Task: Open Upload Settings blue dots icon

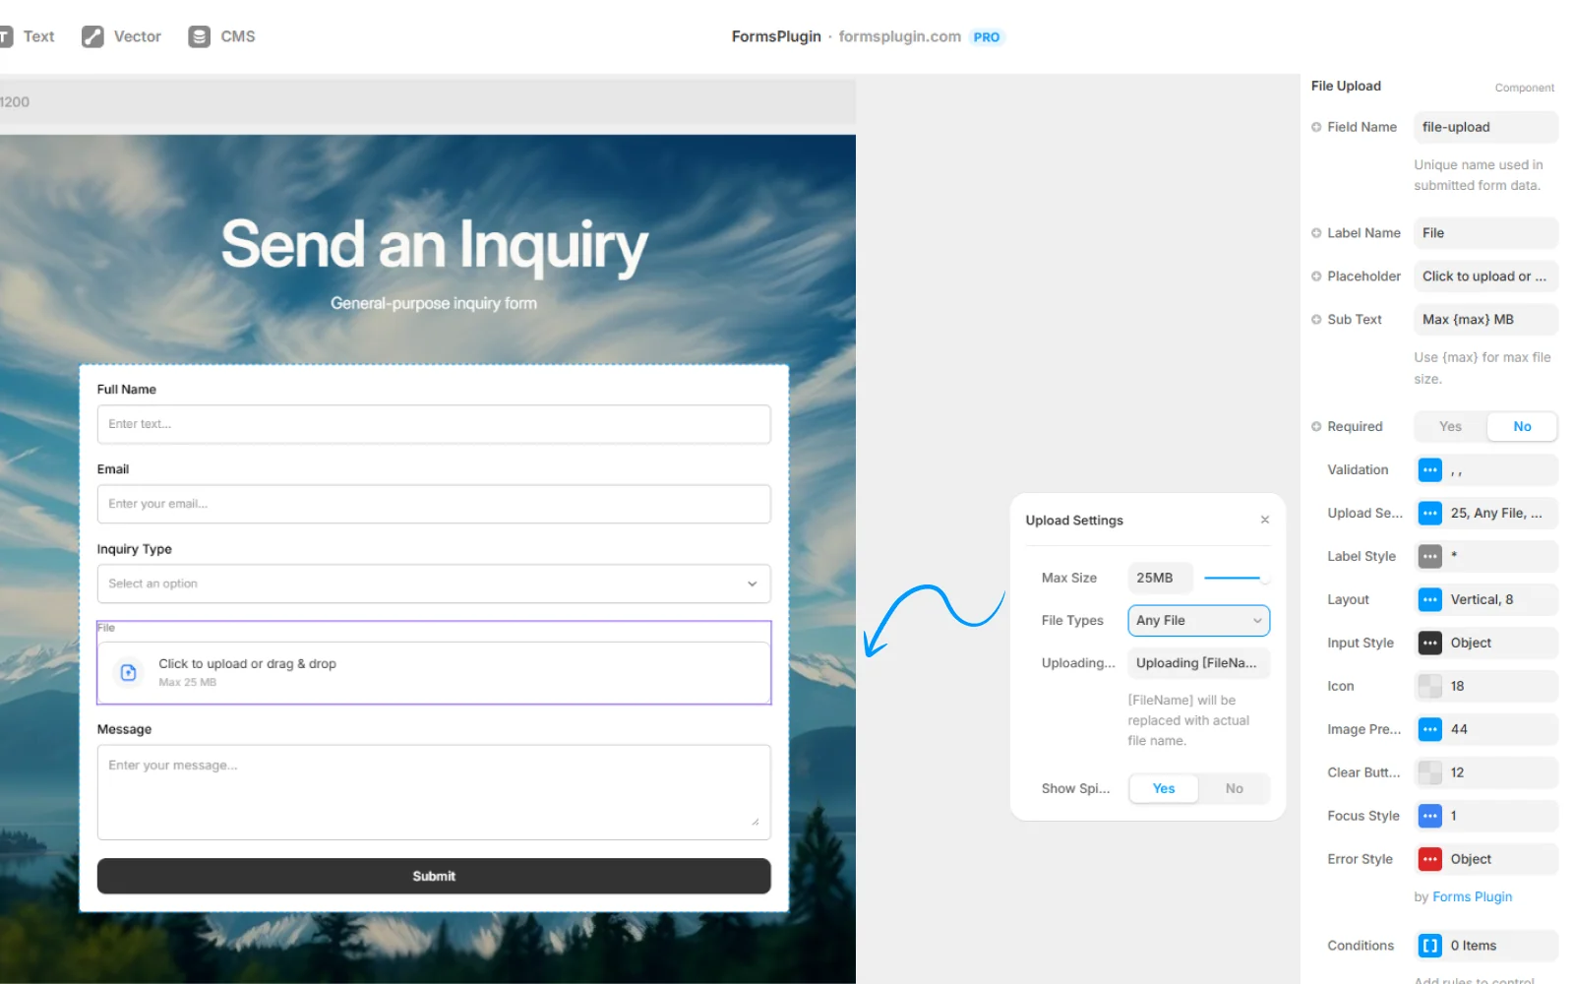Action: [1429, 514]
